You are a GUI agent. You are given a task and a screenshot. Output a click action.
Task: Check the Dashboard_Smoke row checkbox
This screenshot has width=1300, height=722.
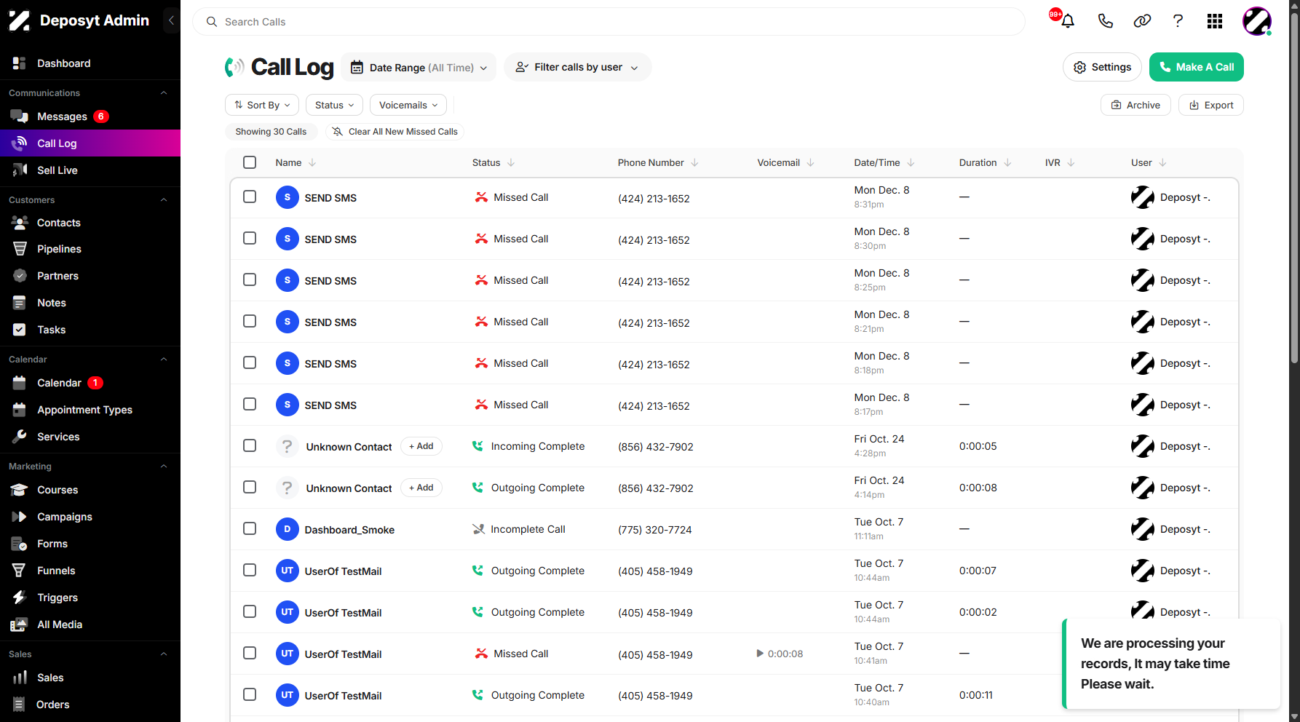pos(250,528)
